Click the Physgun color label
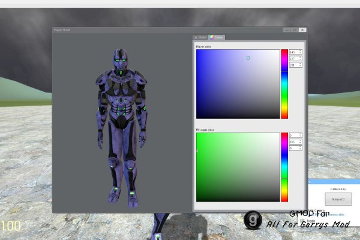 coord(205,130)
